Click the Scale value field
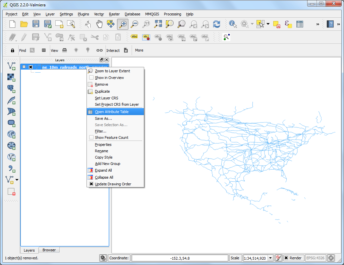344x265 pixels. click(x=255, y=258)
